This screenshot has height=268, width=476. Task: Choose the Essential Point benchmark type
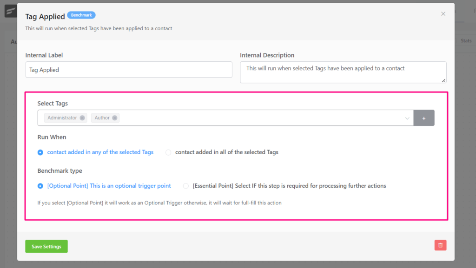click(185, 185)
